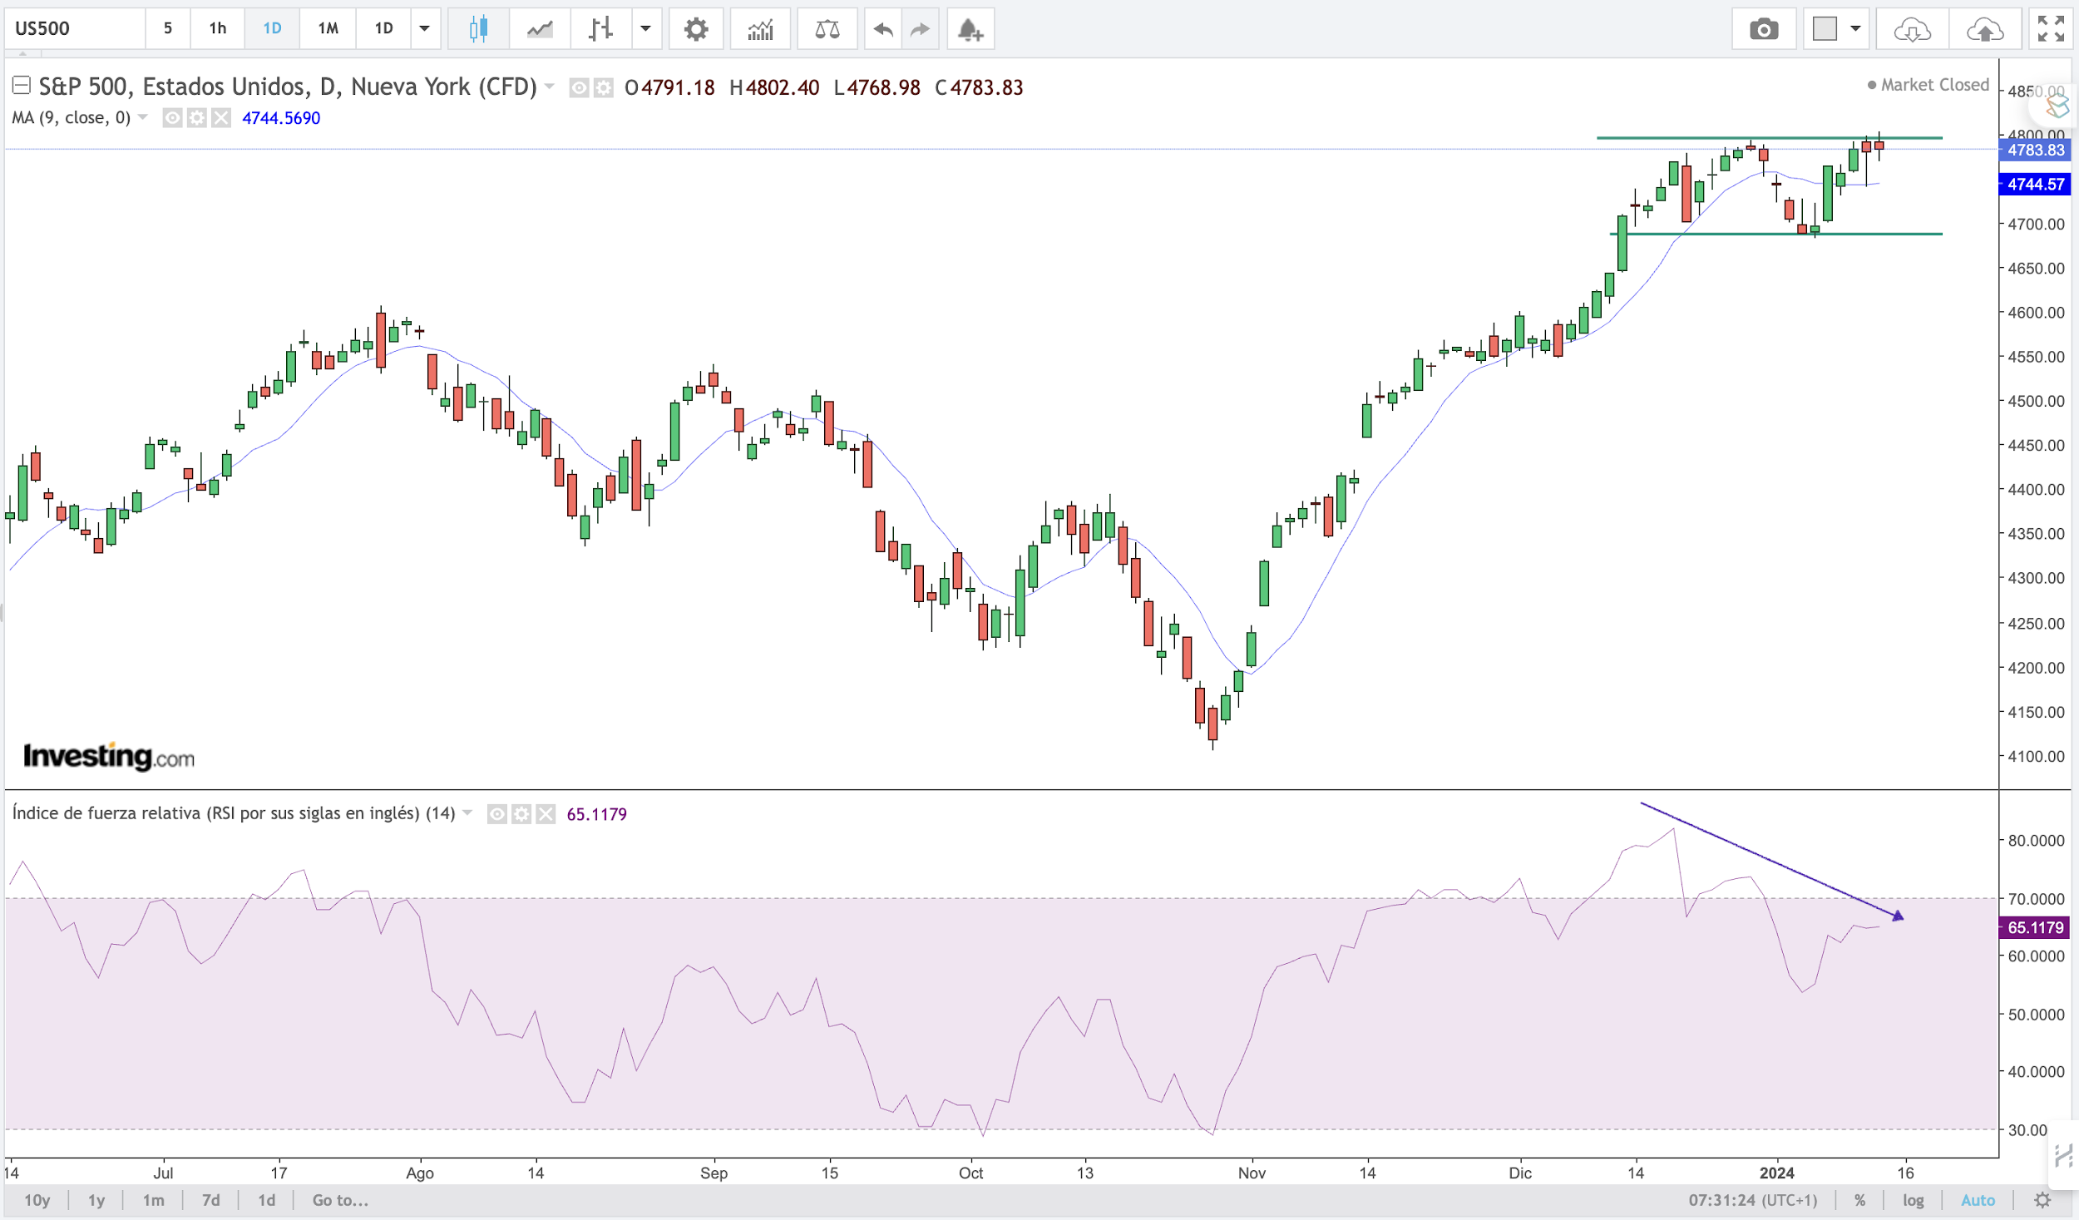Click the fullscreen expand icon
This screenshot has width=2079, height=1220.
click(2050, 29)
